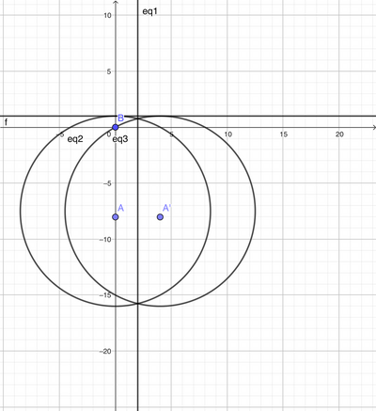Viewport: 376px width, 411px height.
Task: Click y-axis tick label 10 at top
Action: [108, 15]
